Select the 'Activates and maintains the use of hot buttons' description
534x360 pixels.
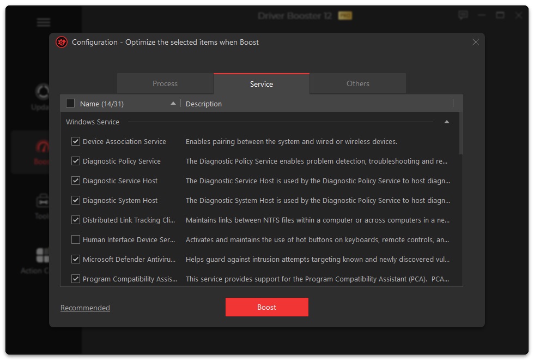point(317,239)
